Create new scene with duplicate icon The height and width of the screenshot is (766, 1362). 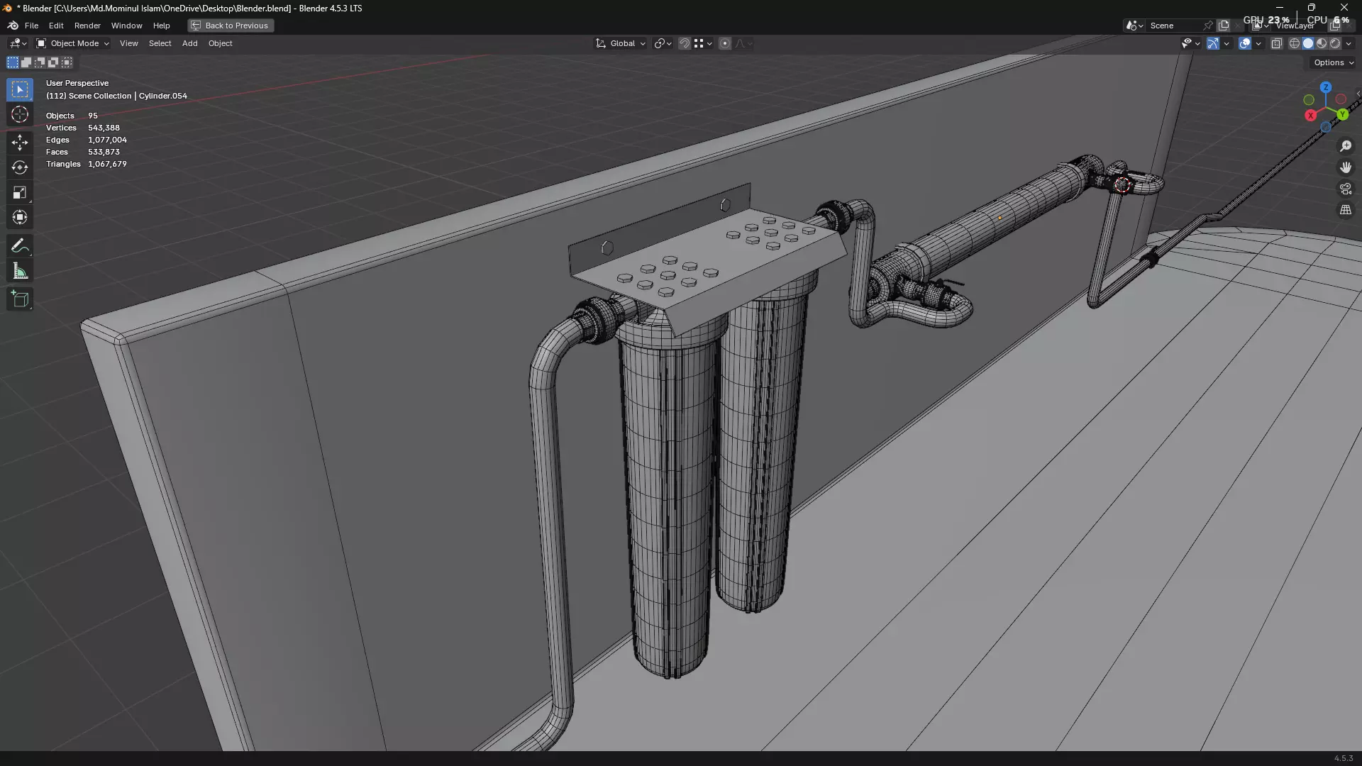[x=1224, y=26]
